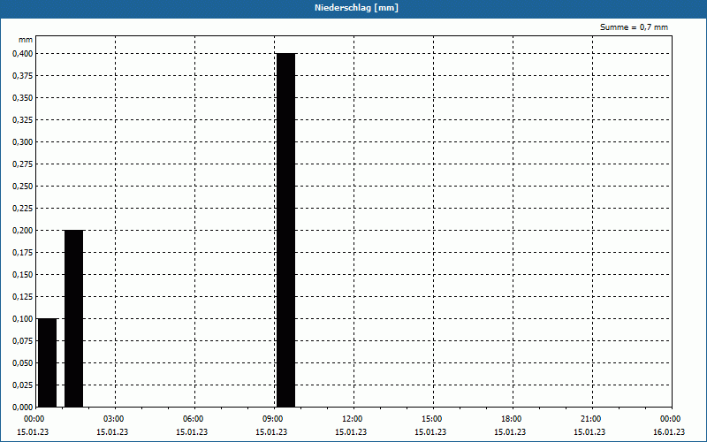Screen dimensions: 707x442
Task: Click the 18:00 time axis label
Action: click(x=512, y=419)
